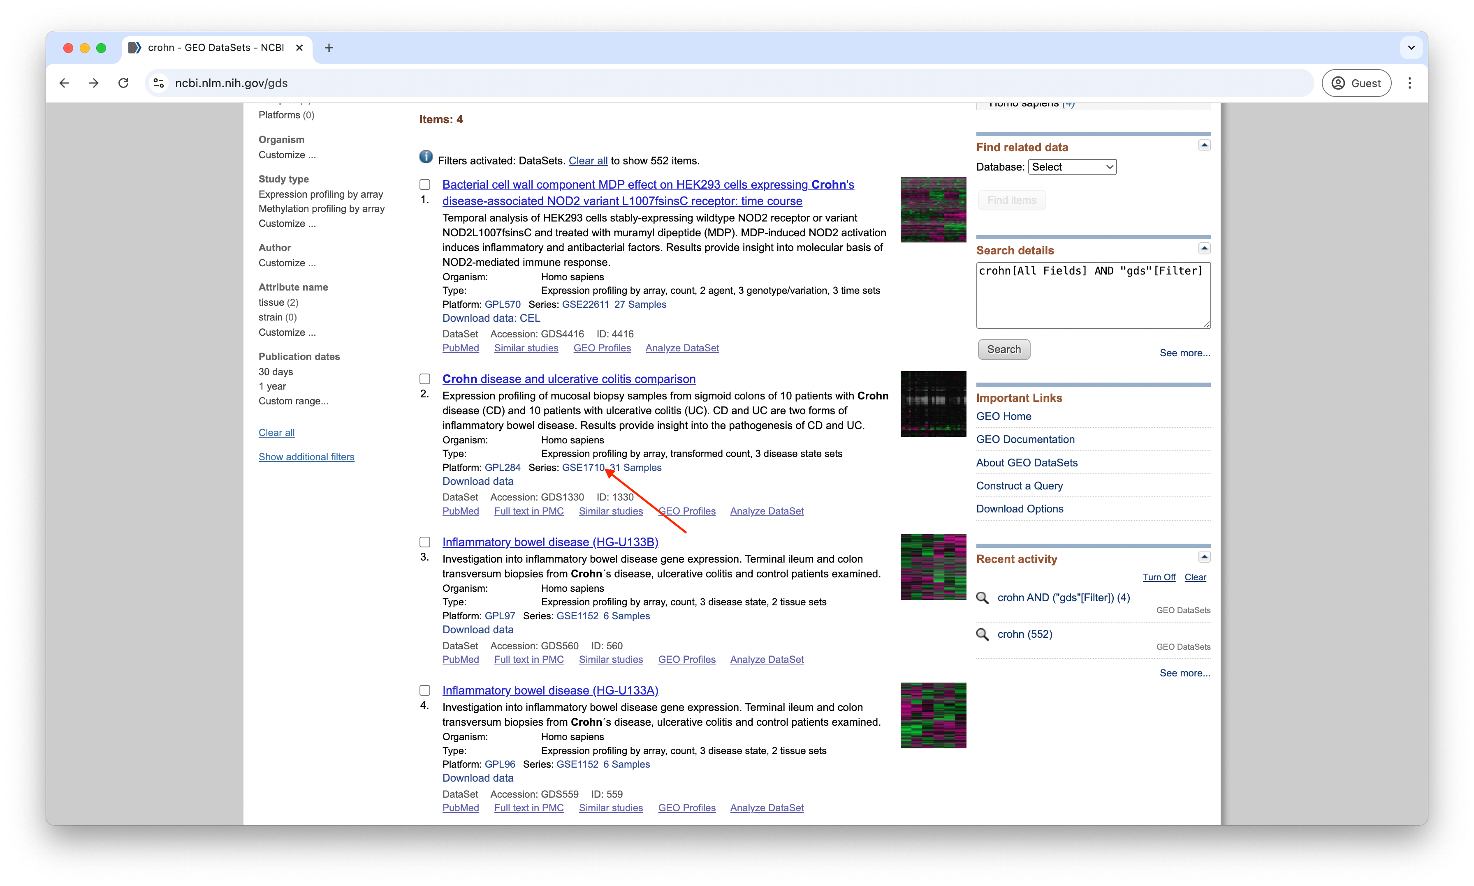Filter by Expression profiling by array

click(x=321, y=195)
